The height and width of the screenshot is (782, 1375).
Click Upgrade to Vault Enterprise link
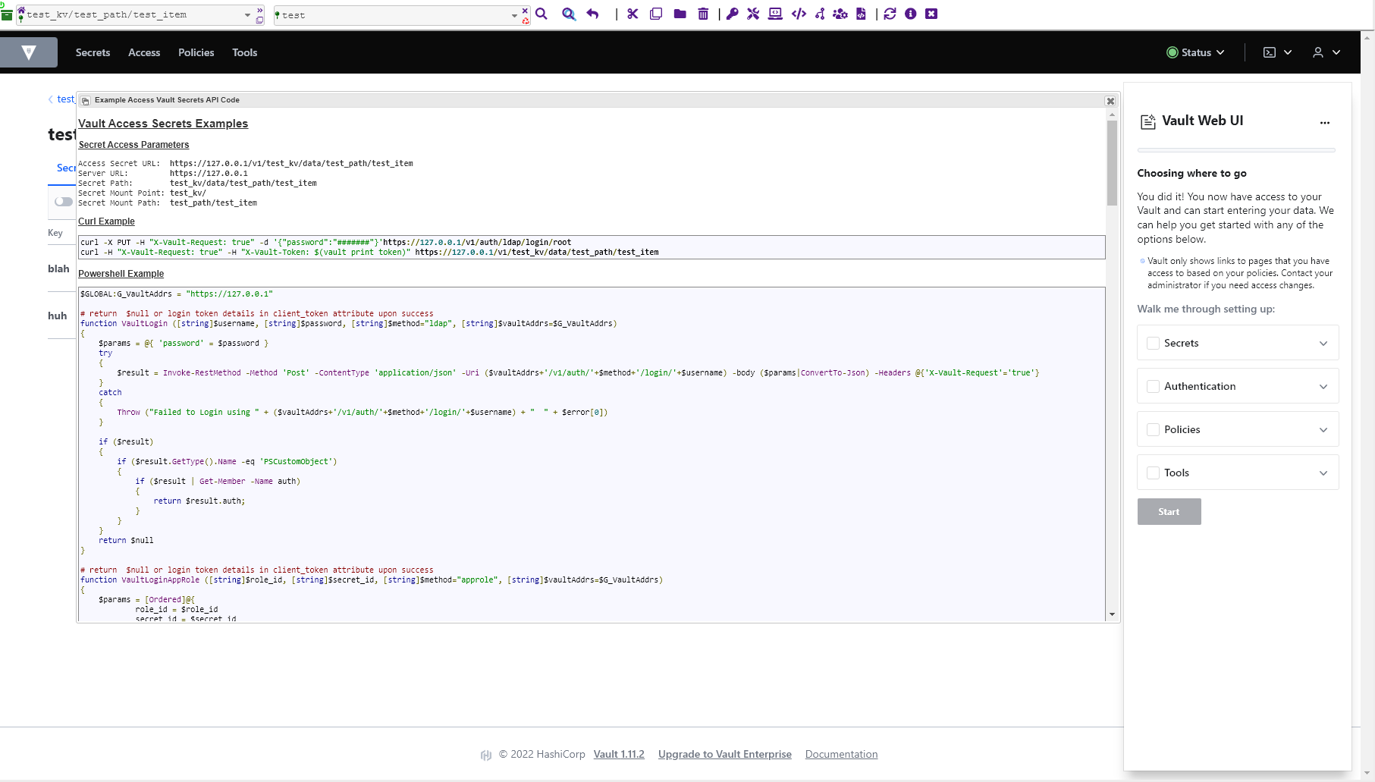(x=724, y=755)
